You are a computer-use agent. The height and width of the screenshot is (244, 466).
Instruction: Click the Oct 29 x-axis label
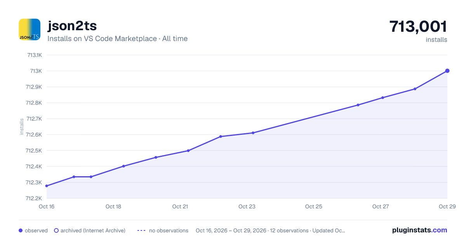[x=447, y=206]
